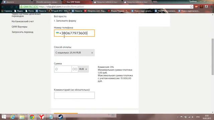The height and width of the screenshot is (120, 214).
Task: Click the scrollbar up arrow
Action: pyautogui.click(x=213, y=15)
